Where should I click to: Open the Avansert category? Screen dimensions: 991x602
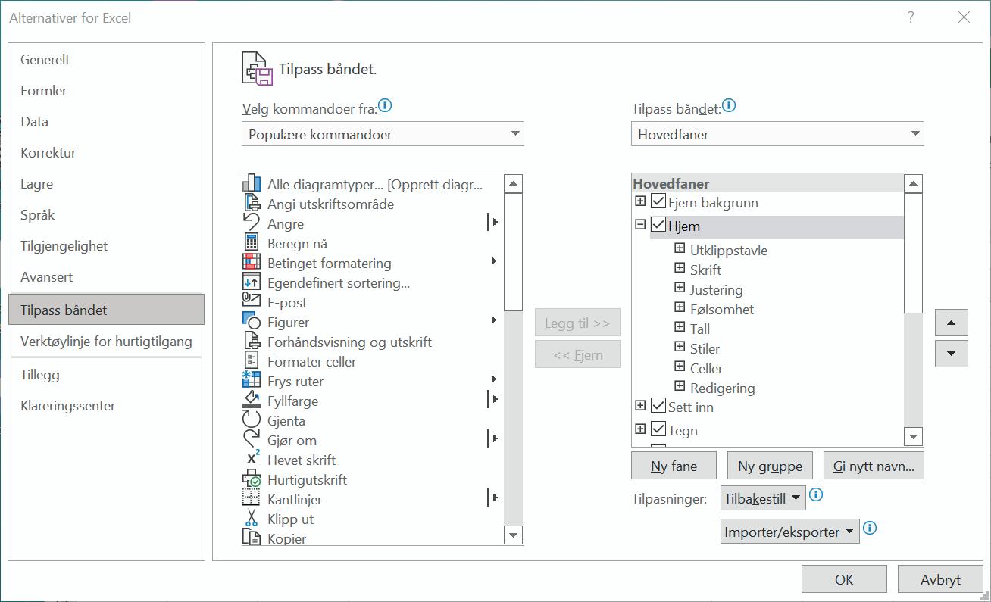click(106, 277)
